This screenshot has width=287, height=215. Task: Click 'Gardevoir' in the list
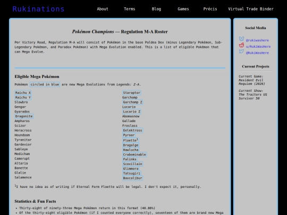tap(23, 144)
